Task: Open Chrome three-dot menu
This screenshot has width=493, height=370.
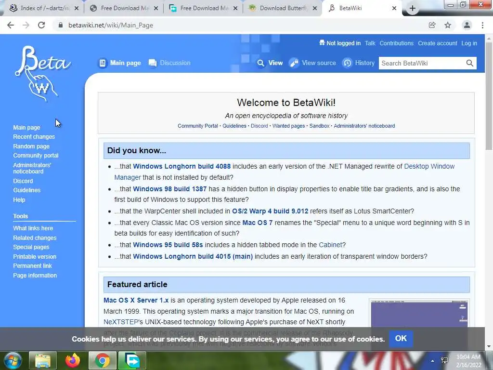Action: coord(482,25)
